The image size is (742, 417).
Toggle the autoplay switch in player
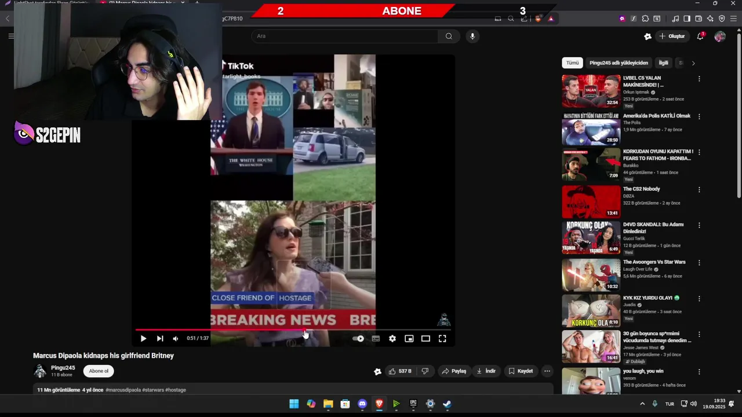point(358,338)
